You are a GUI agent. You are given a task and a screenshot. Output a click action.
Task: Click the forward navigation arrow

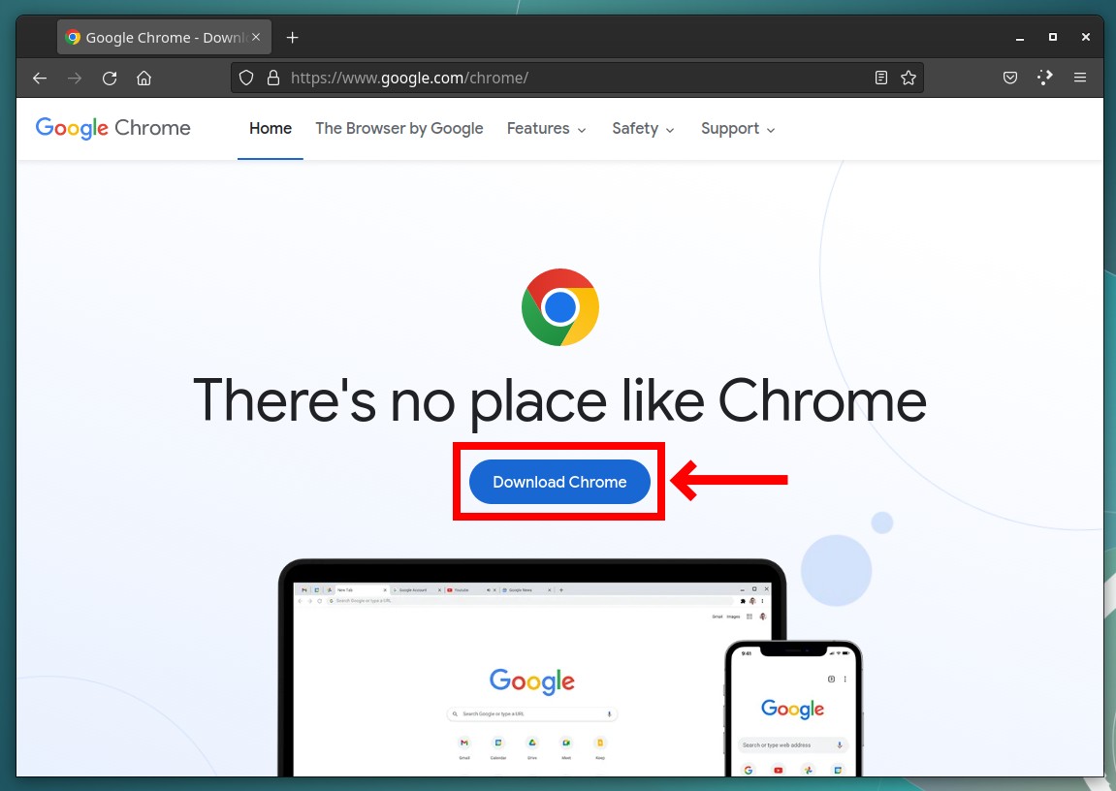pyautogui.click(x=75, y=79)
